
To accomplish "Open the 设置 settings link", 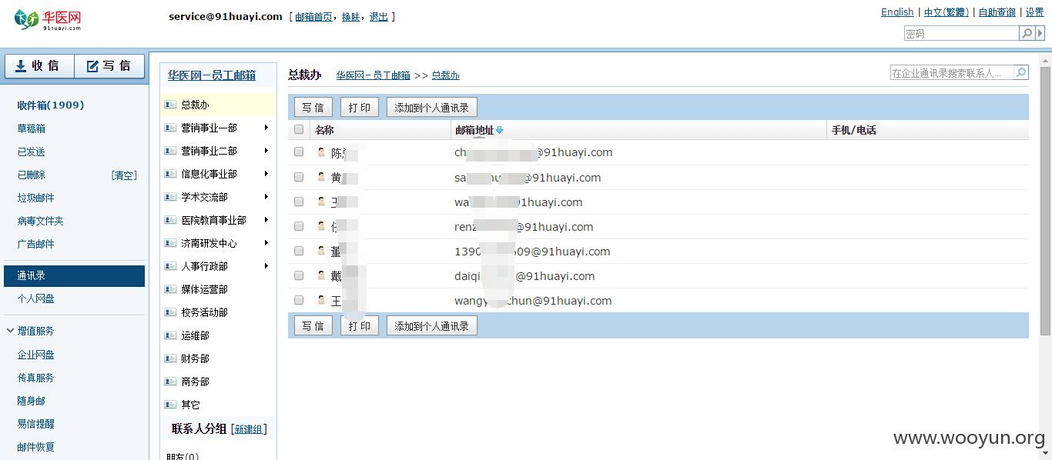I will click(x=1035, y=12).
